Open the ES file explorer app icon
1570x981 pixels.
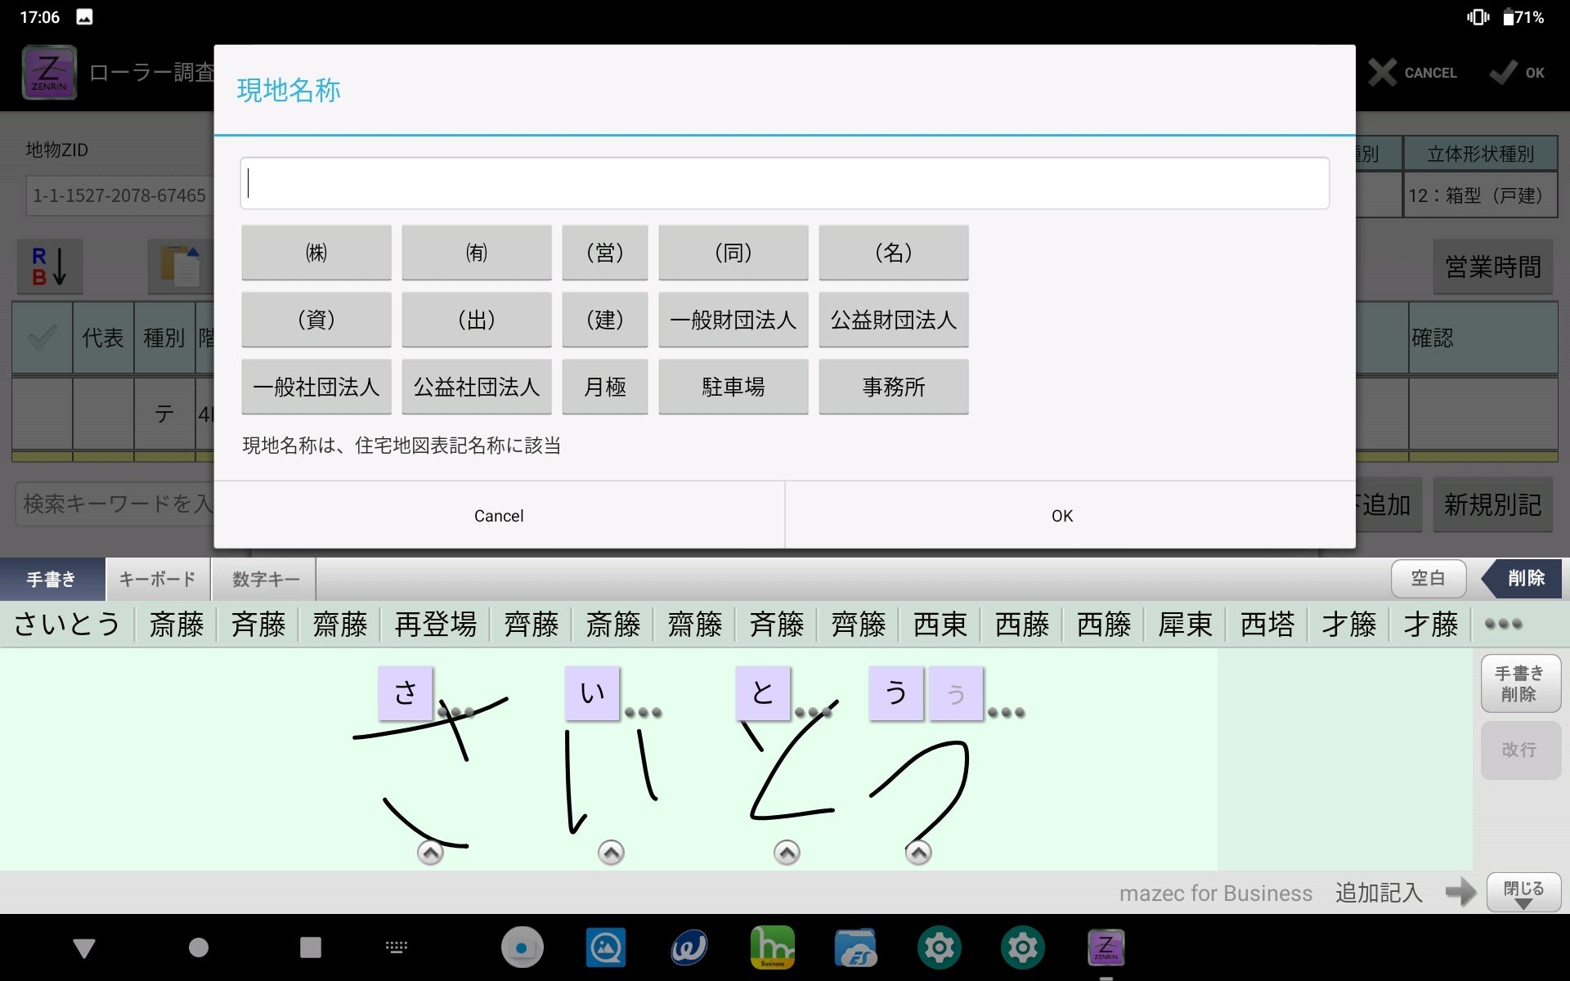click(855, 947)
